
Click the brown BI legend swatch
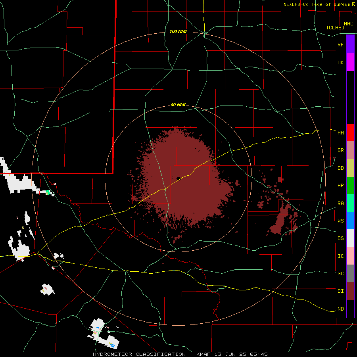point(350,291)
